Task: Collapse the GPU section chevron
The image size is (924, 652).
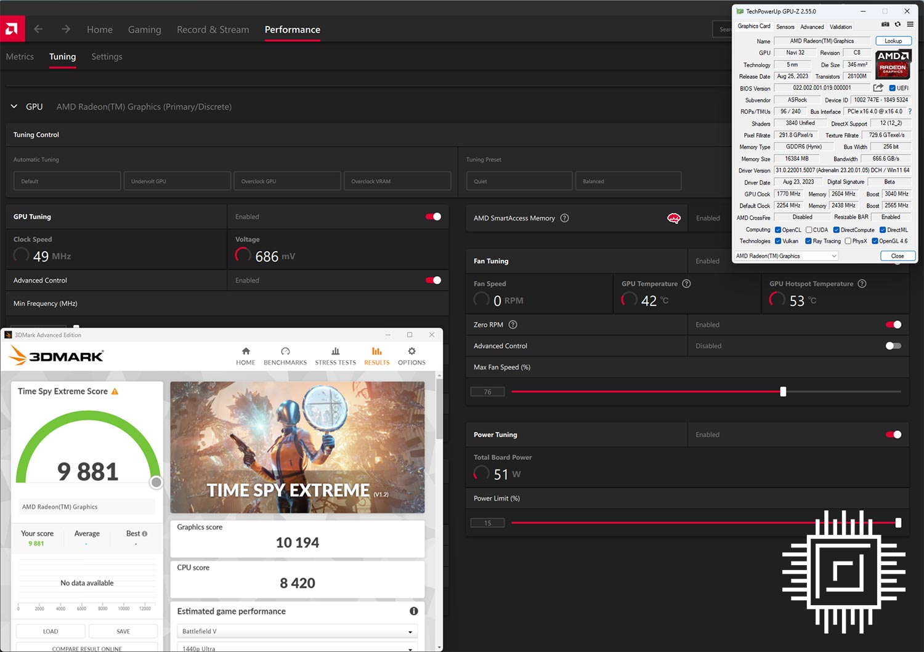Action: [x=14, y=107]
